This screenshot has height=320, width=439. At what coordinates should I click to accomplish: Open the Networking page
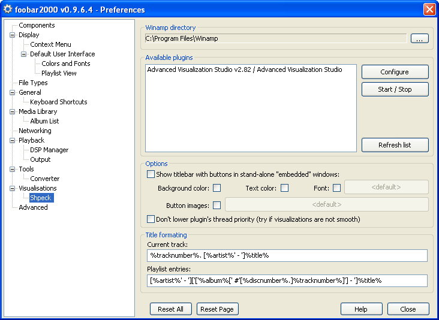click(35, 131)
